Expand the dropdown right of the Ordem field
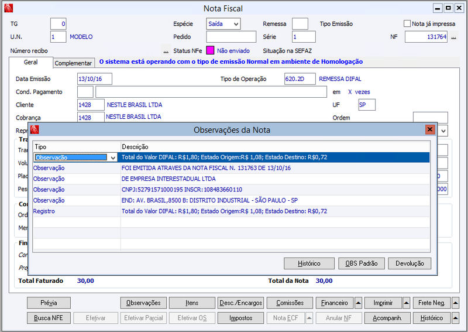This screenshot has width=468, height=332. [443, 131]
